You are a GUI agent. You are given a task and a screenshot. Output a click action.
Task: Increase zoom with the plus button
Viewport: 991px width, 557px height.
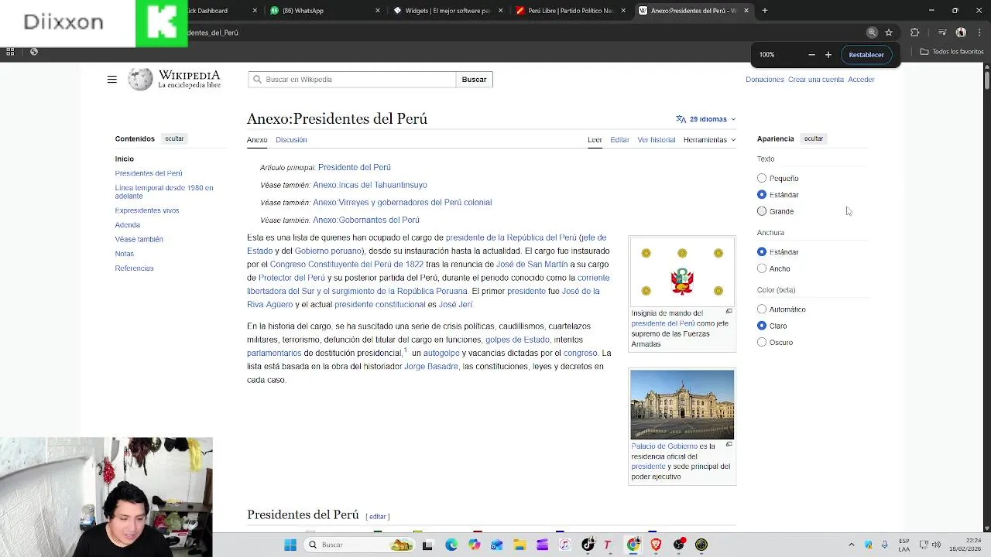coord(828,55)
